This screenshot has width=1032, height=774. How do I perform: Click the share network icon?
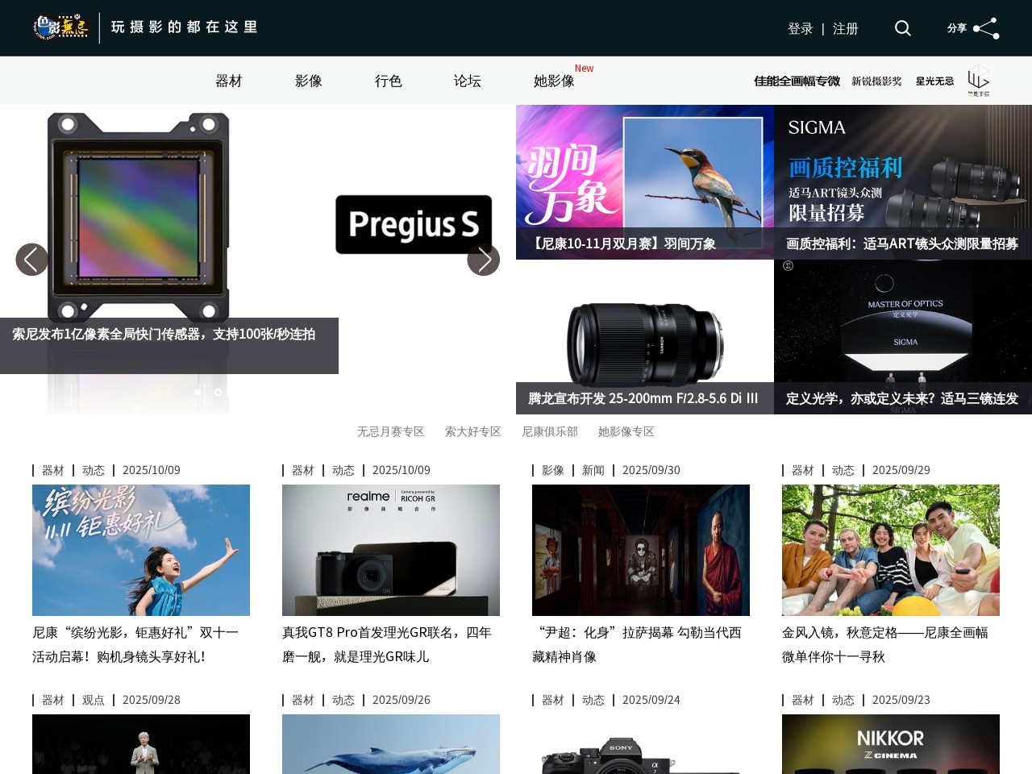[985, 28]
